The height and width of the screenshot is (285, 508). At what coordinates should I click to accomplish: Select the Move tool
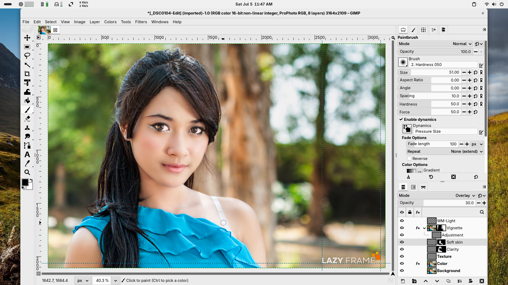pyautogui.click(x=27, y=38)
